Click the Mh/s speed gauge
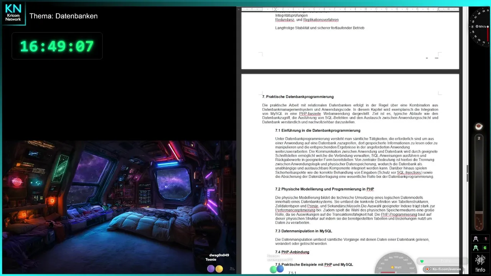 pyautogui.click(x=480, y=26)
